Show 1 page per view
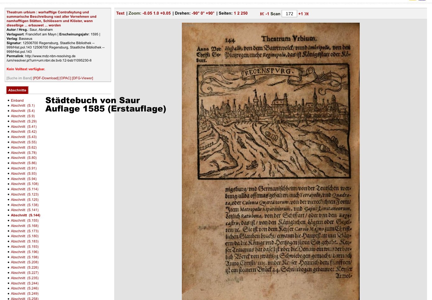The height and width of the screenshot is (300, 432). click(x=235, y=13)
